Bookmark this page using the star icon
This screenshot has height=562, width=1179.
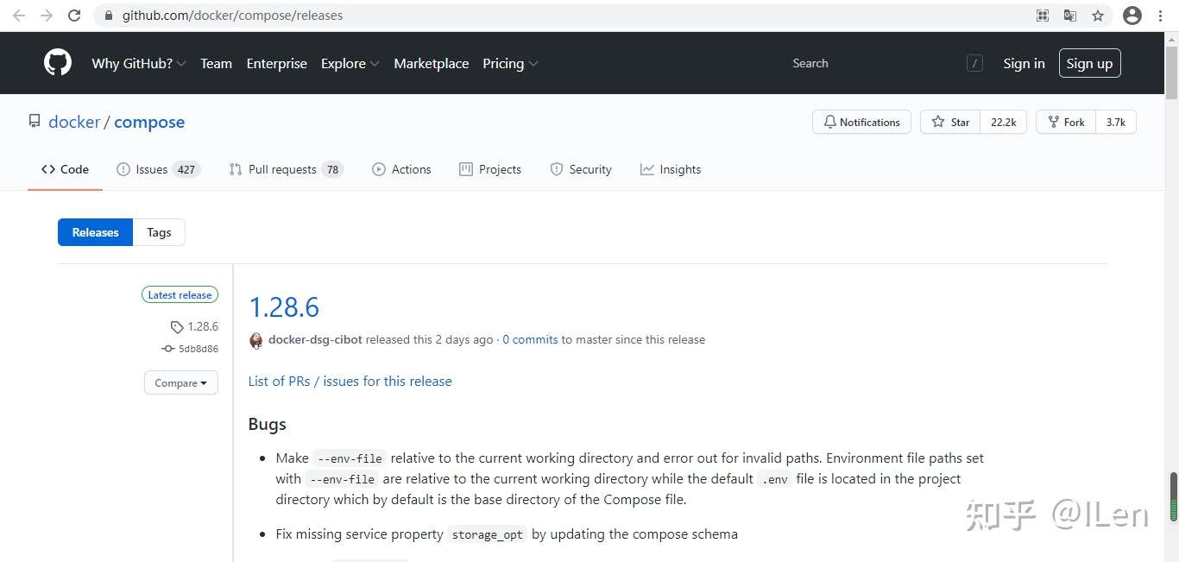pyautogui.click(x=1098, y=16)
